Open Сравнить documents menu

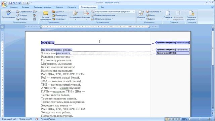168,15
